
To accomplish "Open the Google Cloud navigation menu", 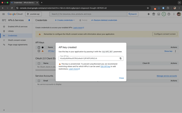I will (x=3, y=14).
